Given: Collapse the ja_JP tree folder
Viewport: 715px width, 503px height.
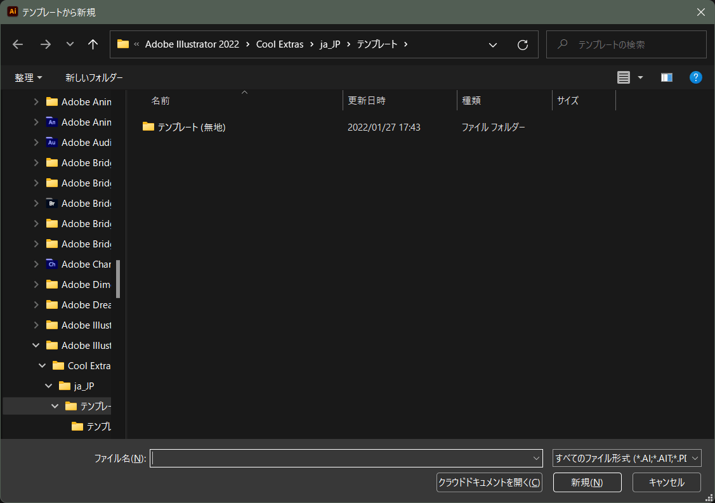Looking at the screenshot, I should tap(49, 386).
